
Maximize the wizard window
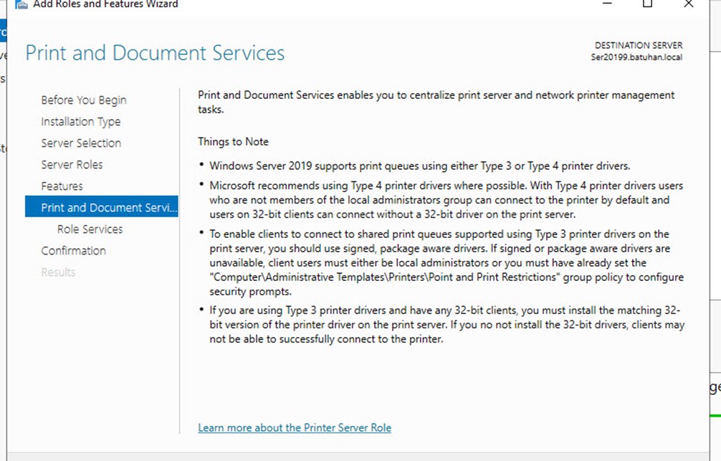[x=647, y=4]
